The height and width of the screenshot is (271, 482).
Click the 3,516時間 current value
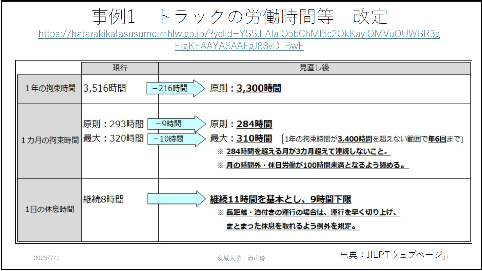coord(105,88)
